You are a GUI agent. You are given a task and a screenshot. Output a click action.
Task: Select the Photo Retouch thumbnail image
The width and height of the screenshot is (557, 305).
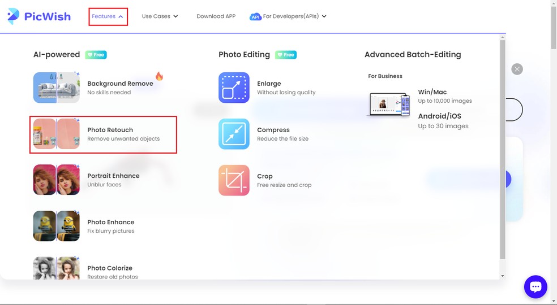[x=57, y=134]
